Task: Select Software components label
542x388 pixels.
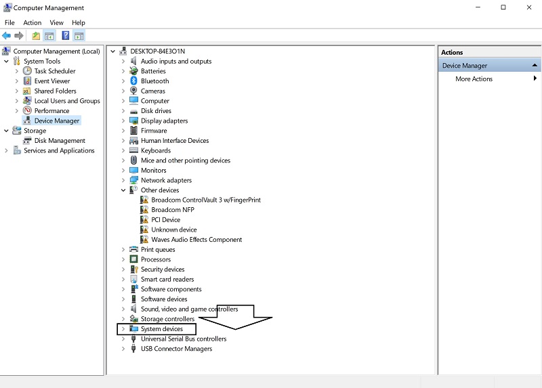Action: click(171, 289)
